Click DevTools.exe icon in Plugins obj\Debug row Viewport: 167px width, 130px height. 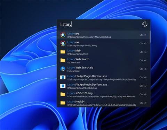63,77
